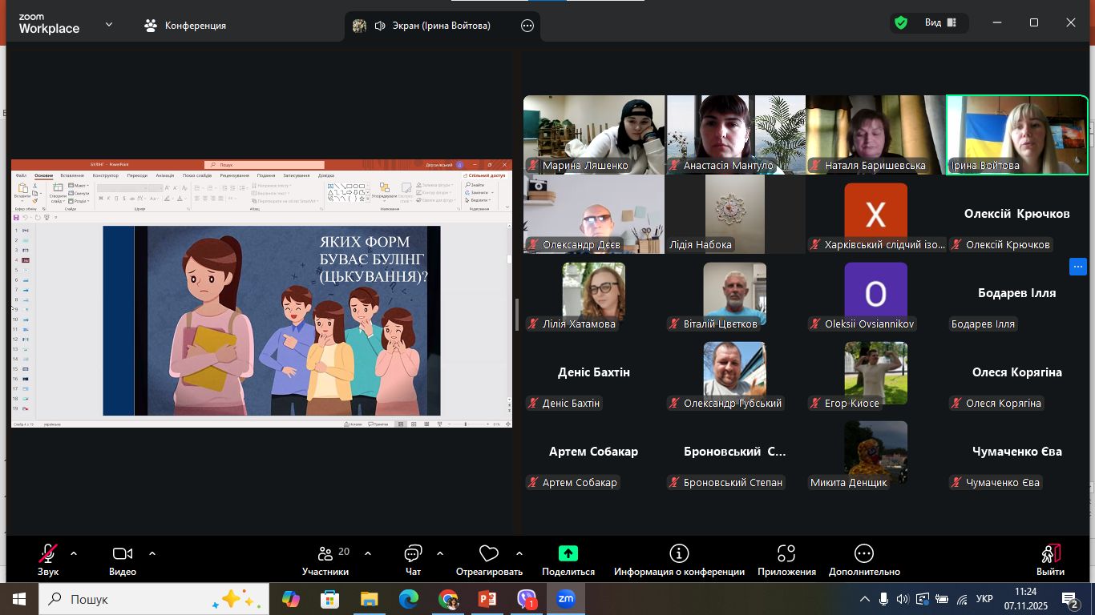Open the Zoom Workplace dropdown chevron
The height and width of the screenshot is (615, 1095).
pos(109,25)
